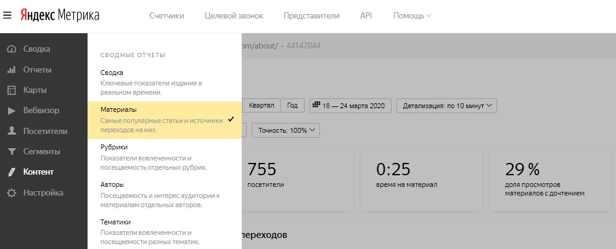Image resolution: width=616 pixels, height=249 pixels.
Task: Click the Отчеты bar chart icon
Action: [12, 69]
